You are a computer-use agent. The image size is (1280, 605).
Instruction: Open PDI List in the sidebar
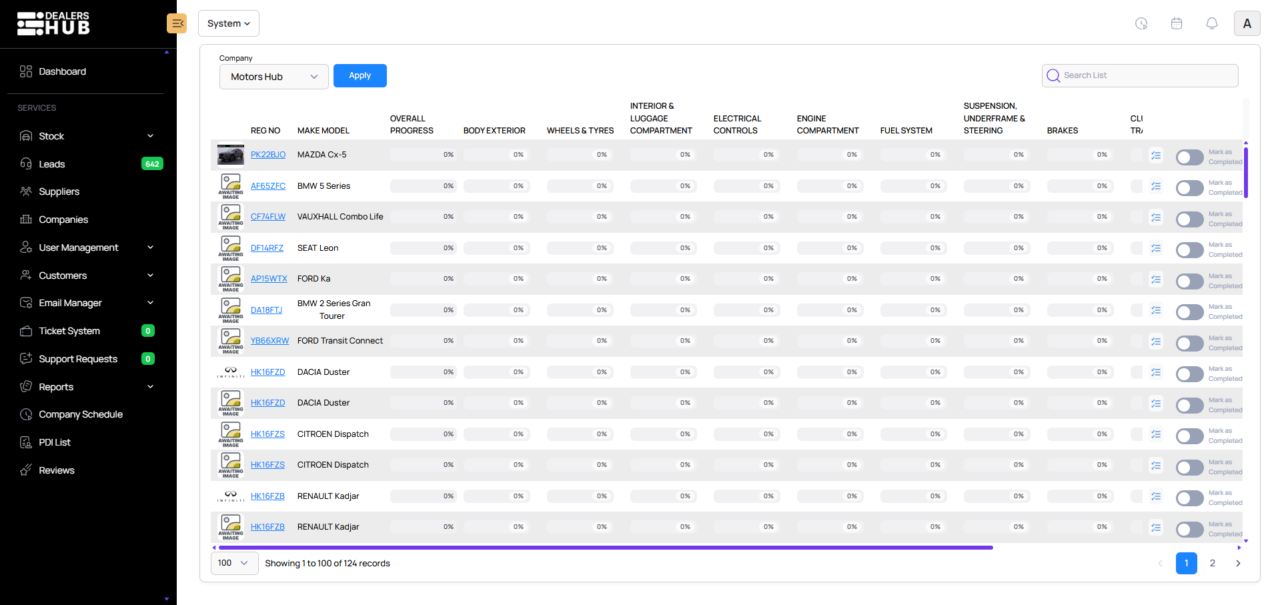pyautogui.click(x=55, y=442)
